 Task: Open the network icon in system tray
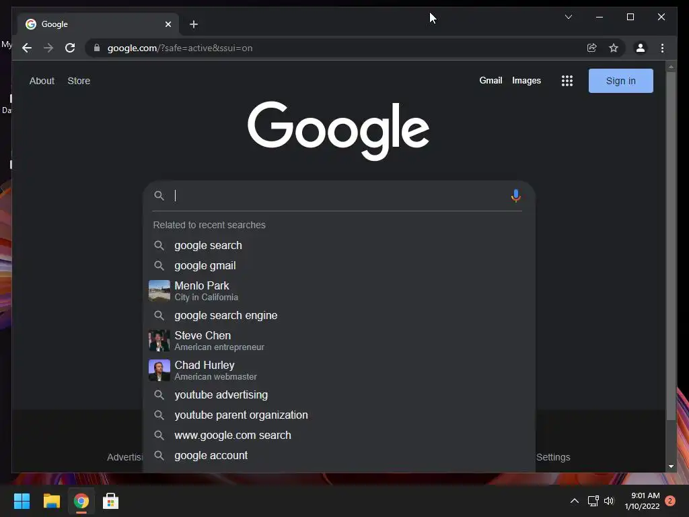pos(593,501)
